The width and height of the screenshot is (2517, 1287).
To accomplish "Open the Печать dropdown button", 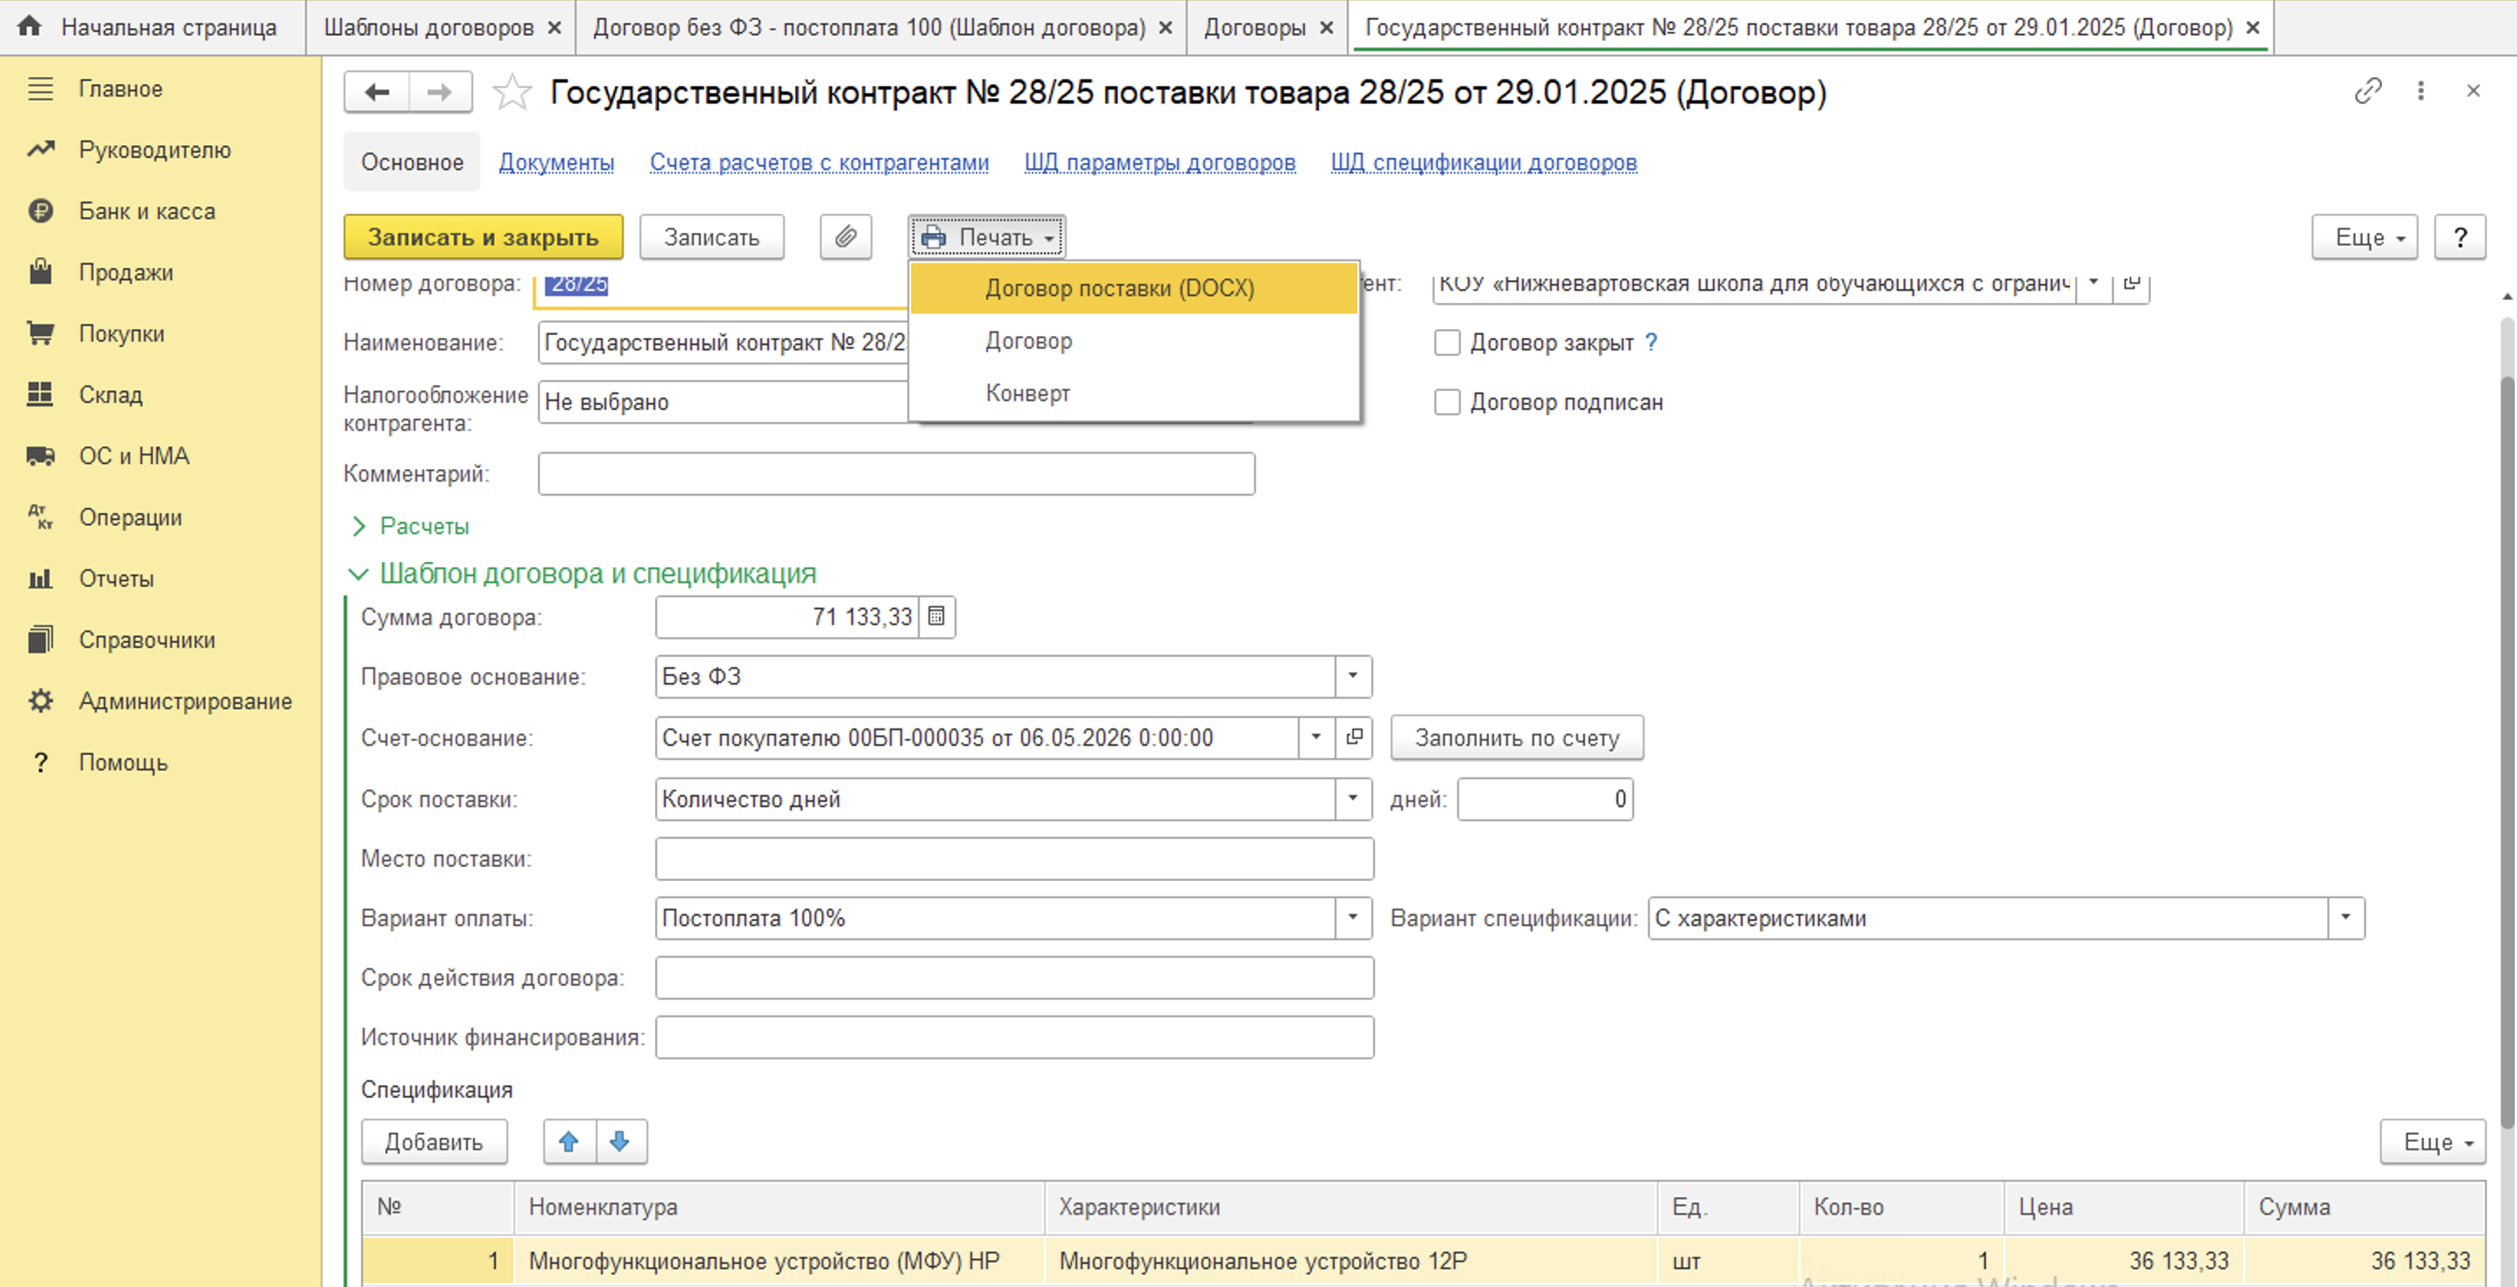I will (x=987, y=237).
